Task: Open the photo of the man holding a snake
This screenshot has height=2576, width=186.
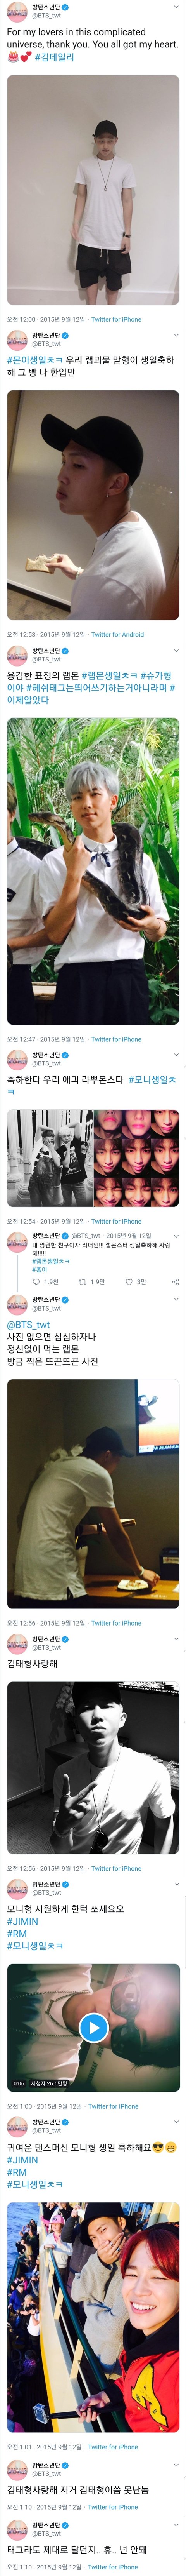Action: (x=93, y=871)
